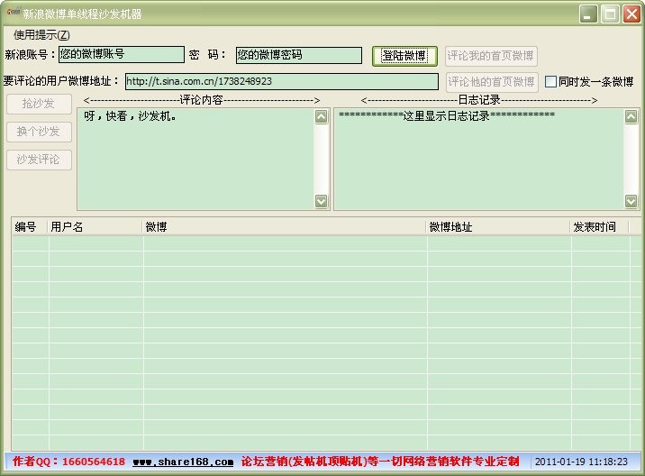Click the down arrow of 日志记录 scrollbar
The height and width of the screenshot is (476, 645).
point(631,201)
